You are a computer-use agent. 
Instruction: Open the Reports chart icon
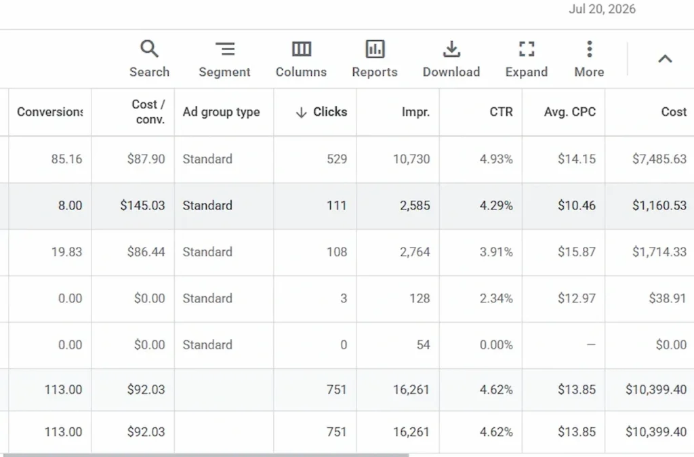click(375, 49)
